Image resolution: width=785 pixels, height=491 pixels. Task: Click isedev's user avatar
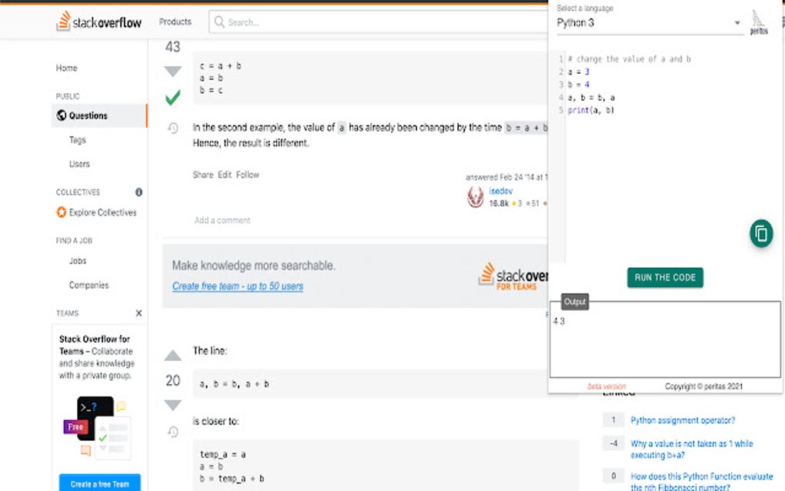pyautogui.click(x=475, y=196)
